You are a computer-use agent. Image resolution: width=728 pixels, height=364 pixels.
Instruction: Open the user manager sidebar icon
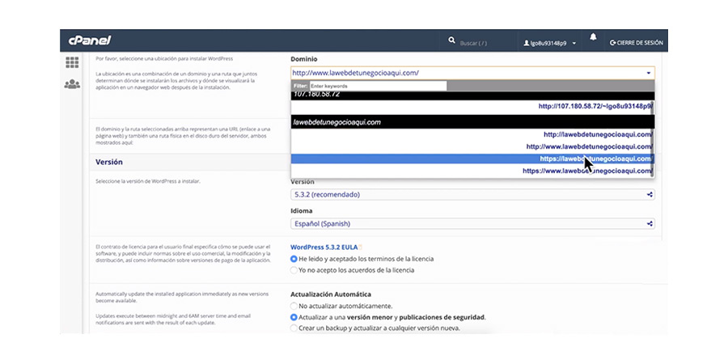[x=72, y=84]
